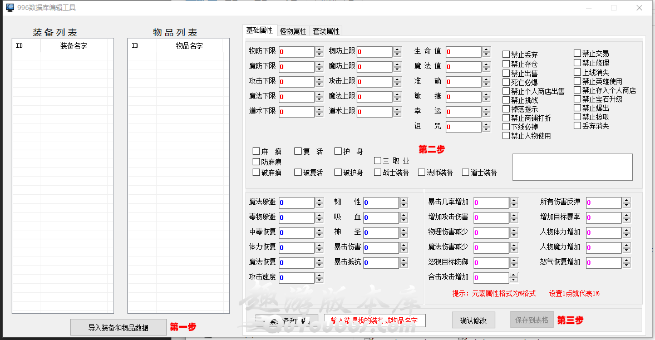655x340 pixels.
Task: Check the 复活 checkbox
Action: [x=298, y=151]
